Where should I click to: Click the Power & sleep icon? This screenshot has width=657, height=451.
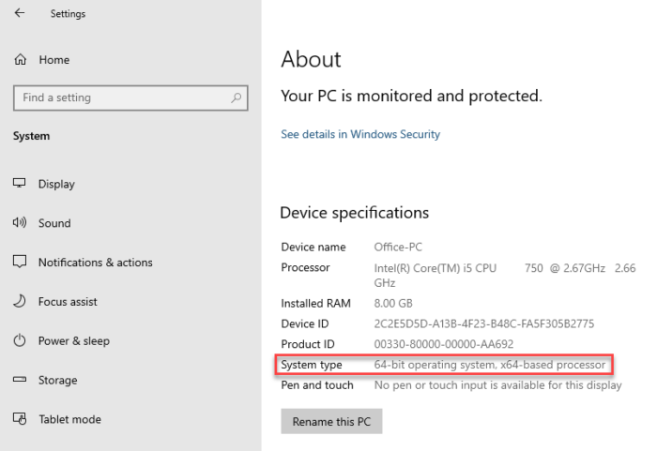point(20,341)
